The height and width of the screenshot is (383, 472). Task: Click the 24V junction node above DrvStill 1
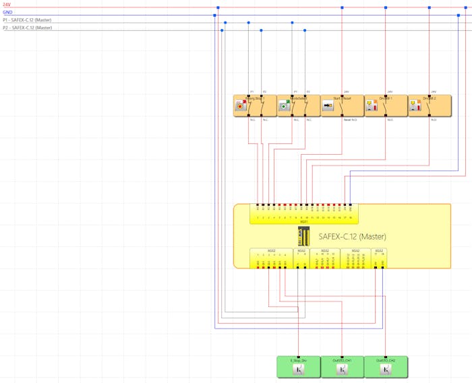pos(386,7)
